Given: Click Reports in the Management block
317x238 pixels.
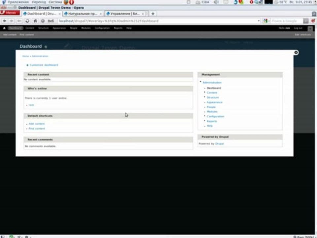Looking at the screenshot, I should click(x=212, y=121).
